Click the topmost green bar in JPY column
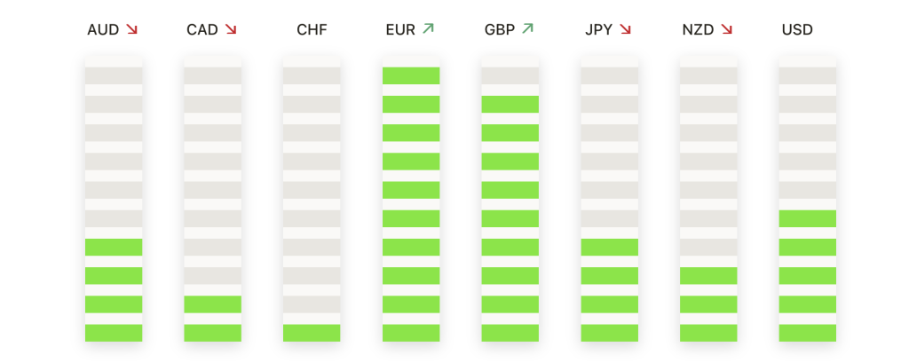Image resolution: width=909 pixels, height=363 pixels. [610, 247]
